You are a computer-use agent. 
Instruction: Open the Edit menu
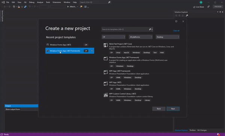pos(13,2)
